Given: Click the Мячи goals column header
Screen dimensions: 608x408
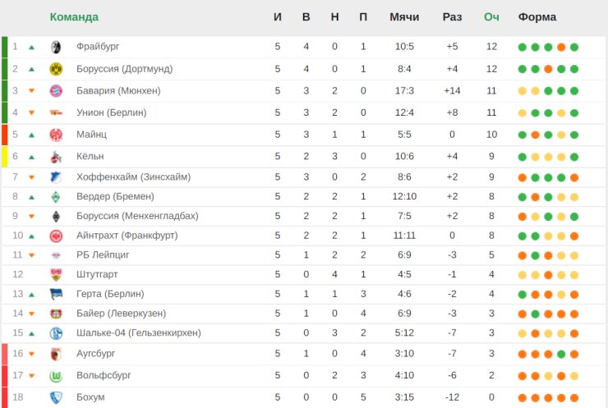Looking at the screenshot, I should 404,17.
